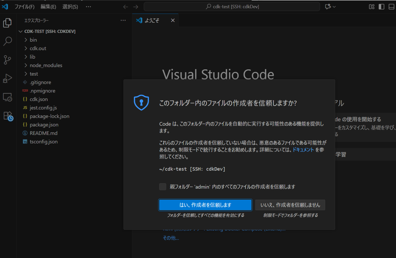The image size is (396, 258).
Task: Open the ファイル(F) menu
Action: tap(24, 7)
